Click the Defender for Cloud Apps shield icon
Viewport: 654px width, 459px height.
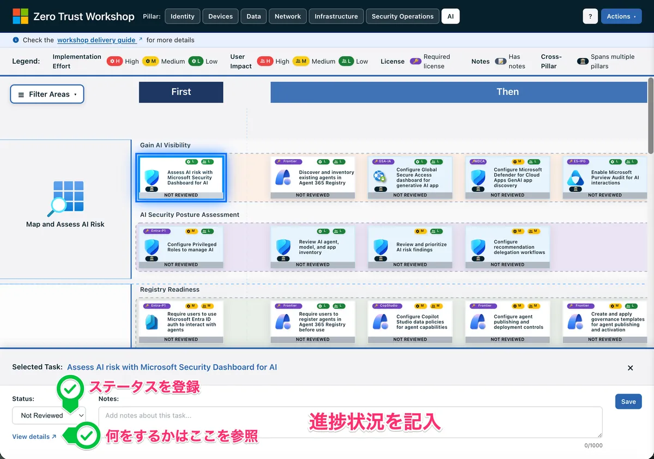pyautogui.click(x=478, y=177)
